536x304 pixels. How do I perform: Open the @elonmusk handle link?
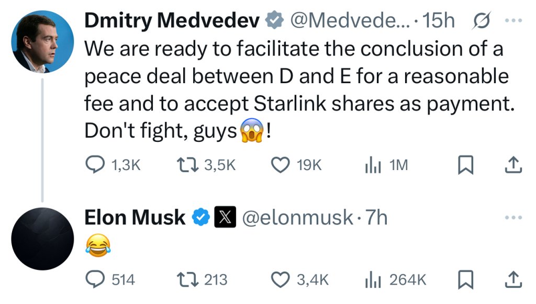pyautogui.click(x=297, y=218)
